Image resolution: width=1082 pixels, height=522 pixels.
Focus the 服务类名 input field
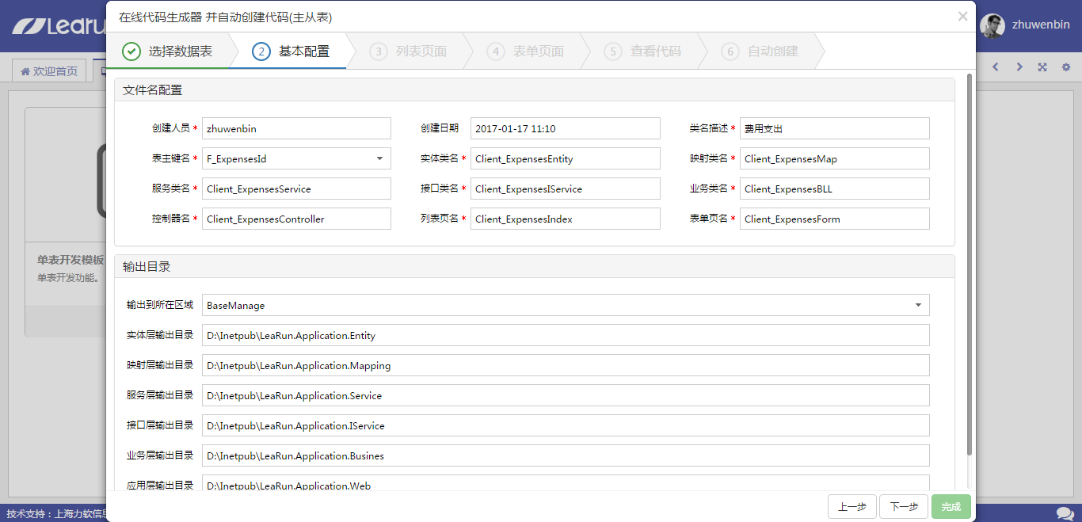(x=296, y=189)
